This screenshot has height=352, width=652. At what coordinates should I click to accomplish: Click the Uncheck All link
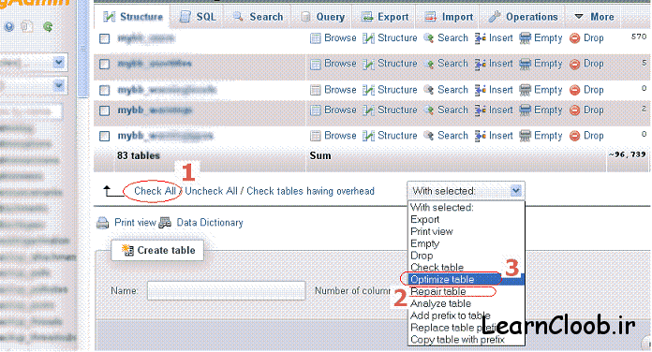click(x=211, y=191)
